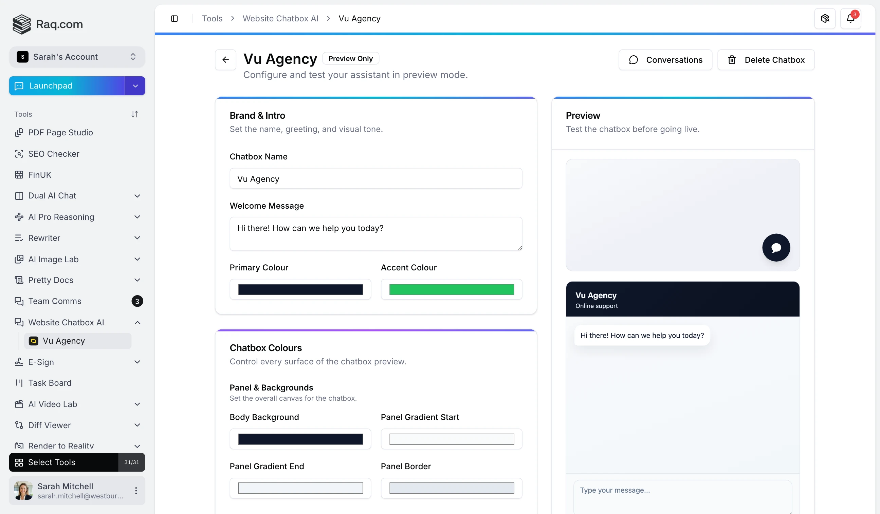Click the sort icon next to Tools heading
Image resolution: width=880 pixels, height=514 pixels.
click(x=135, y=114)
